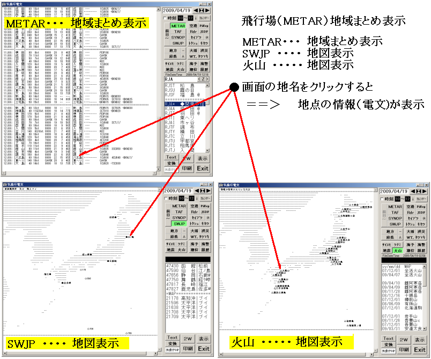Screen dimensions: 431x359
Task: Click the 府県 button in METAR window
Action: coord(173,56)
